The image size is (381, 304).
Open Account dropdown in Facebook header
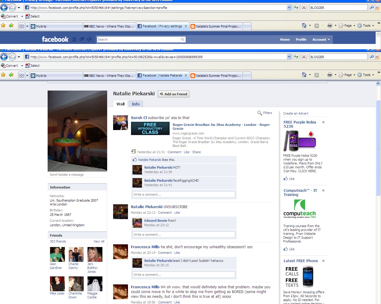321,39
